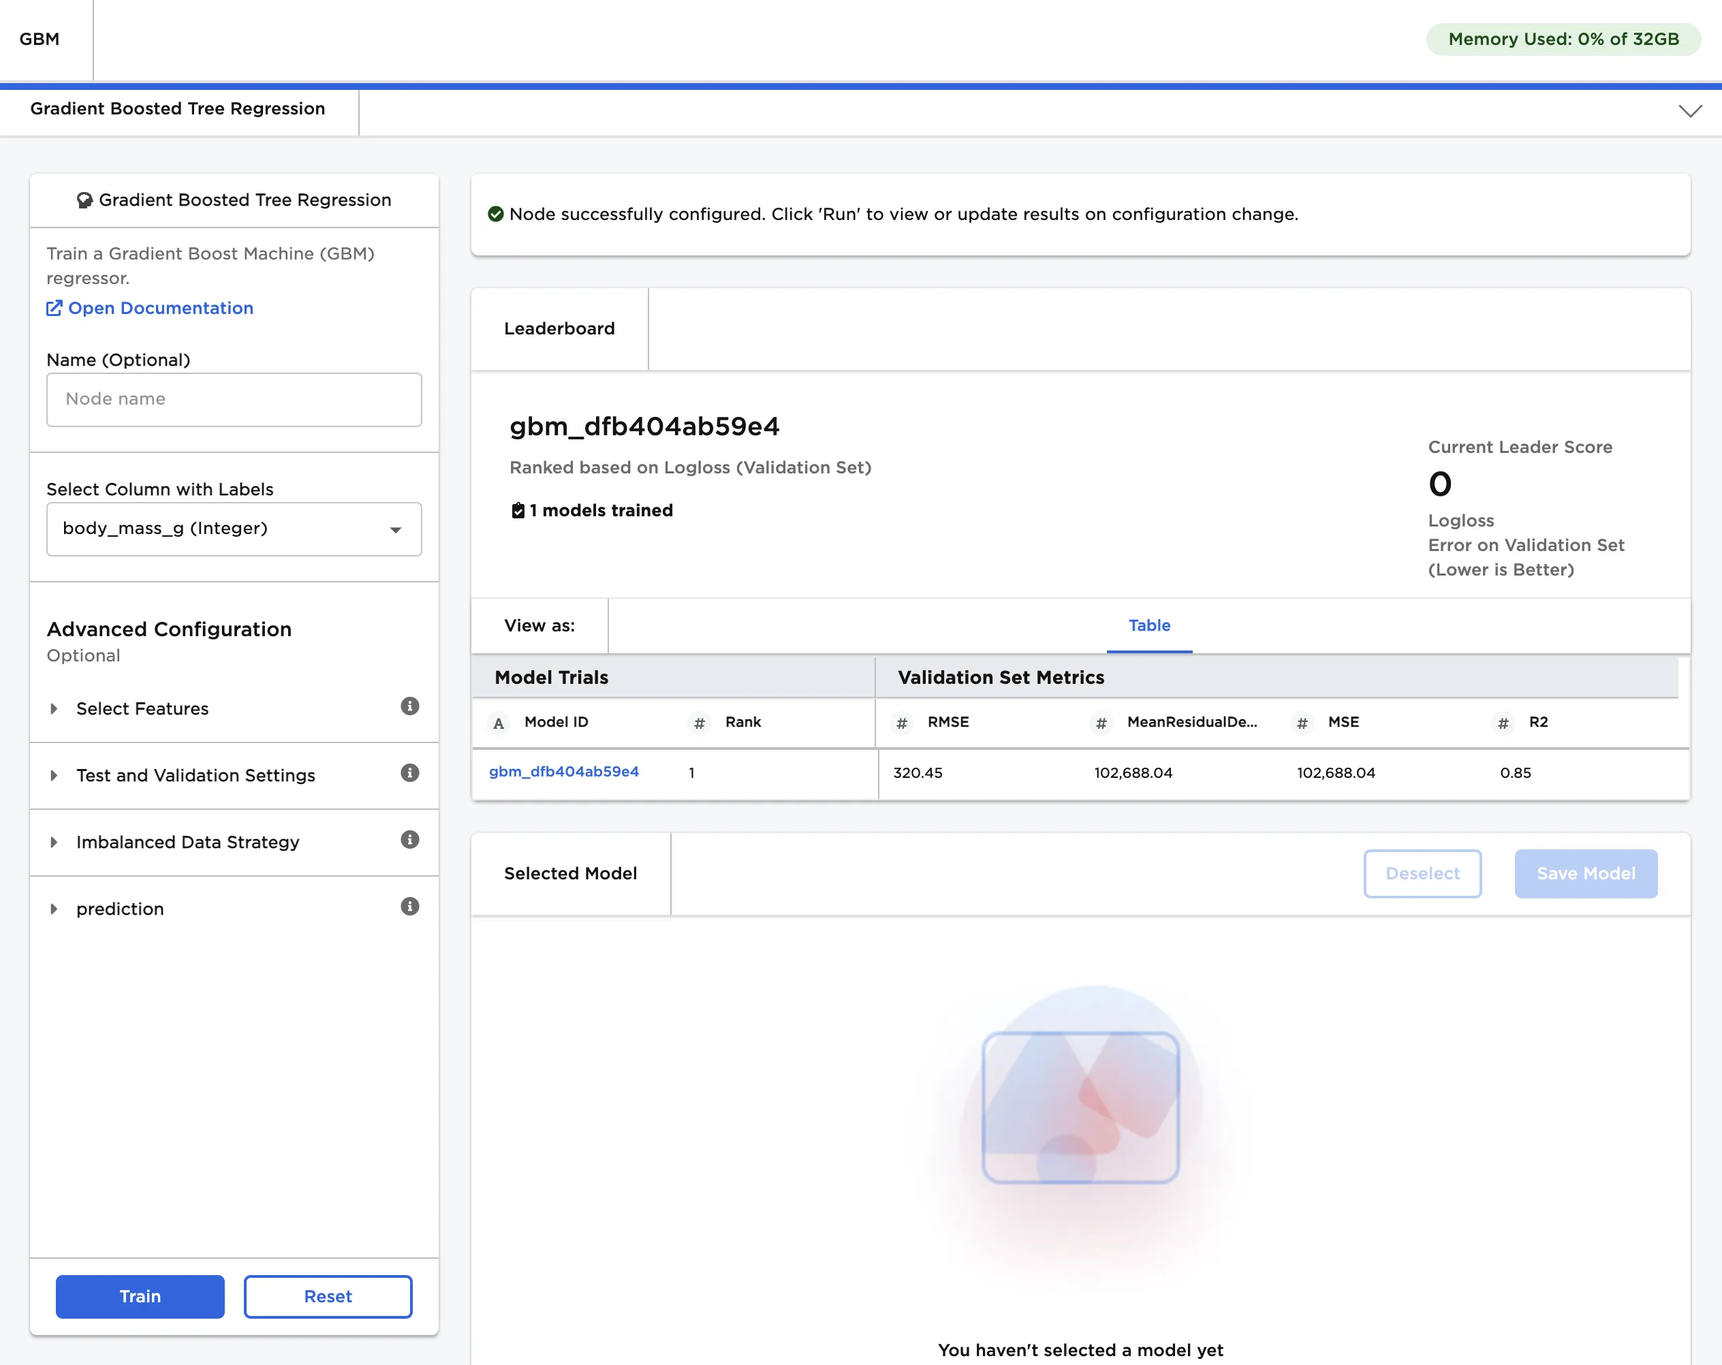This screenshot has height=1365, width=1722.
Task: Collapse panel using top-right chevron
Action: click(x=1689, y=111)
